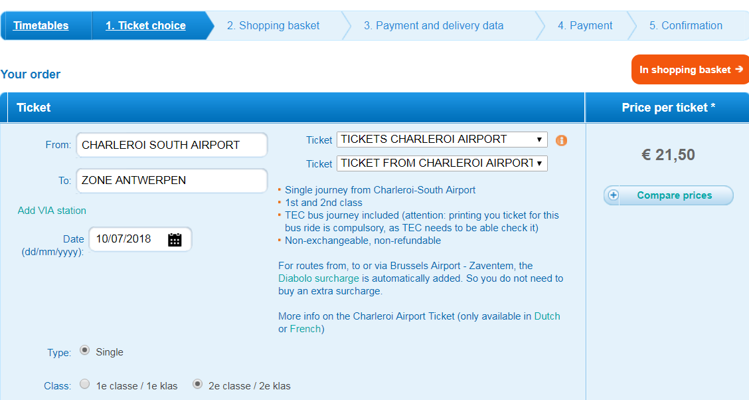Click the arrow on In shopping basket
Viewport: 749px width, 400px height.
[739, 69]
